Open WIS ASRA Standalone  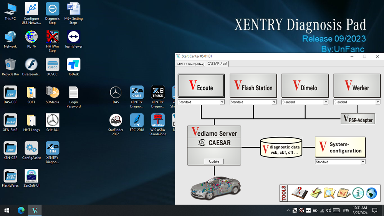tap(158, 125)
